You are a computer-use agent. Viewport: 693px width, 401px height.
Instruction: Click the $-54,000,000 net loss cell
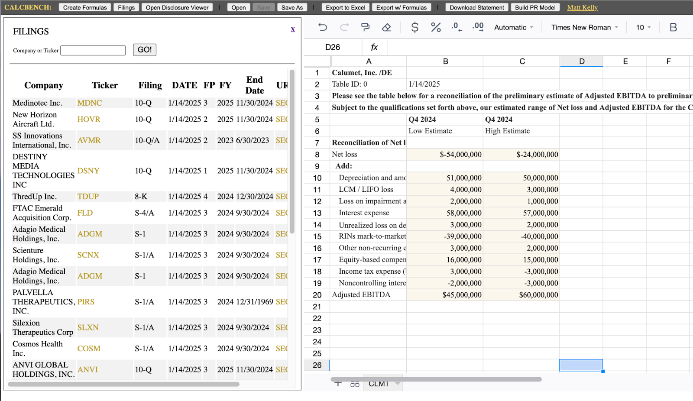tap(445, 155)
